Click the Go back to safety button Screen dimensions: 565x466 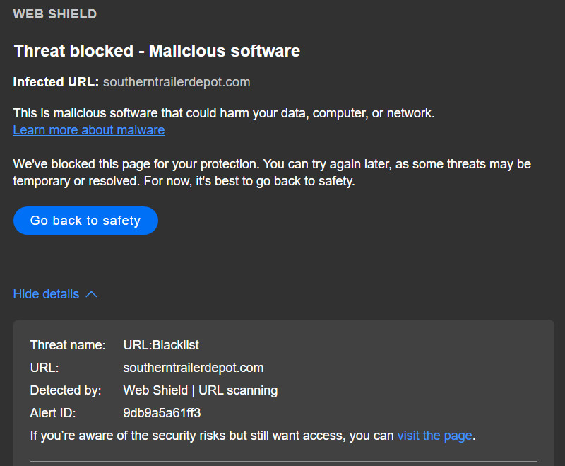coord(85,221)
